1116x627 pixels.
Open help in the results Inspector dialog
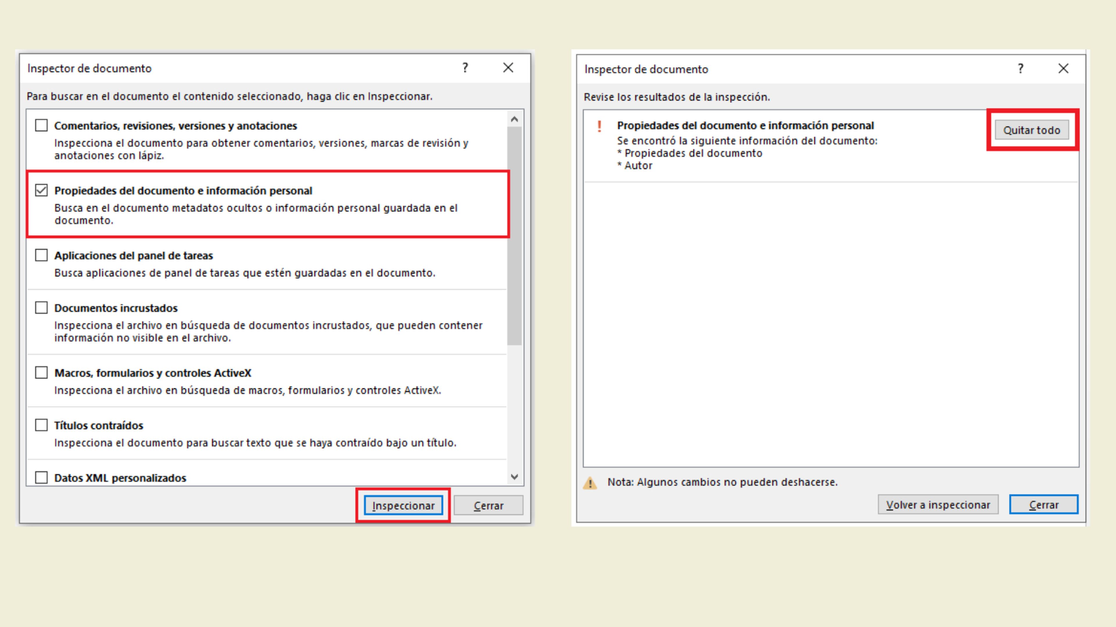click(1021, 69)
